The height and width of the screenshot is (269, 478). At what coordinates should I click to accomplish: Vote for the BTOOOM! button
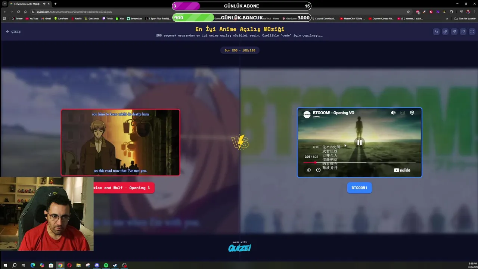pos(359,188)
